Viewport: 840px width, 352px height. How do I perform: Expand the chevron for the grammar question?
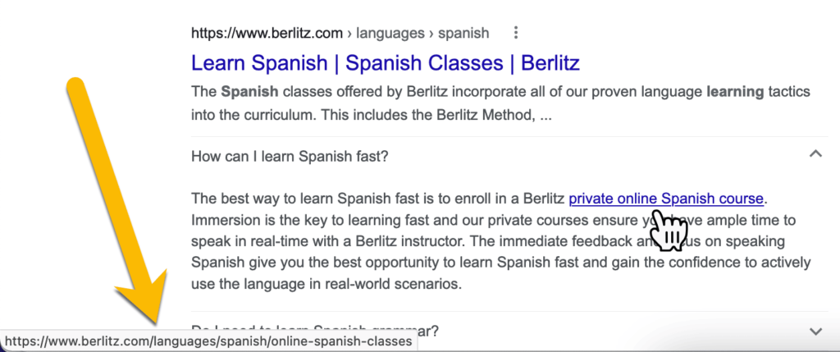click(815, 331)
